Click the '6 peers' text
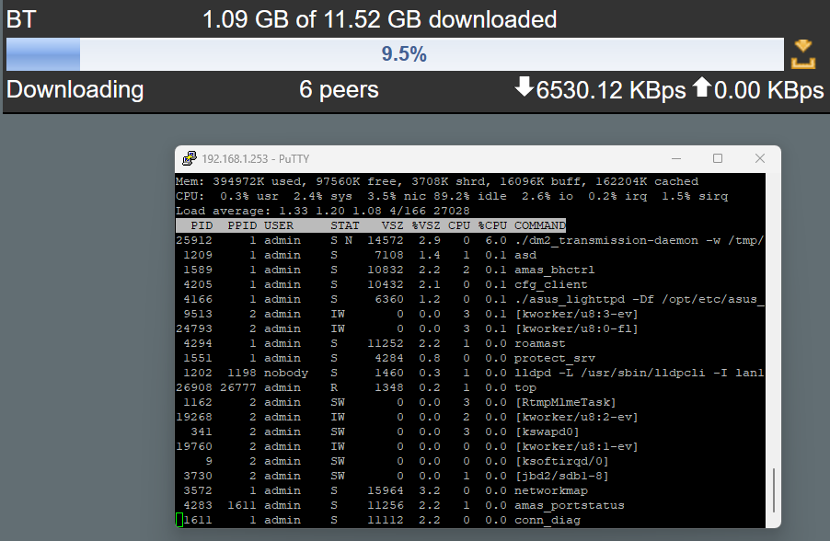Screen dimensions: 830x541 [x=339, y=89]
